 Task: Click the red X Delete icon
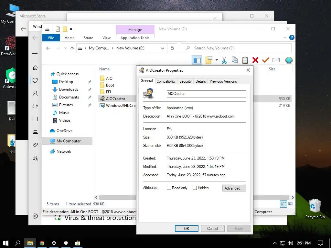[x=255, y=60]
